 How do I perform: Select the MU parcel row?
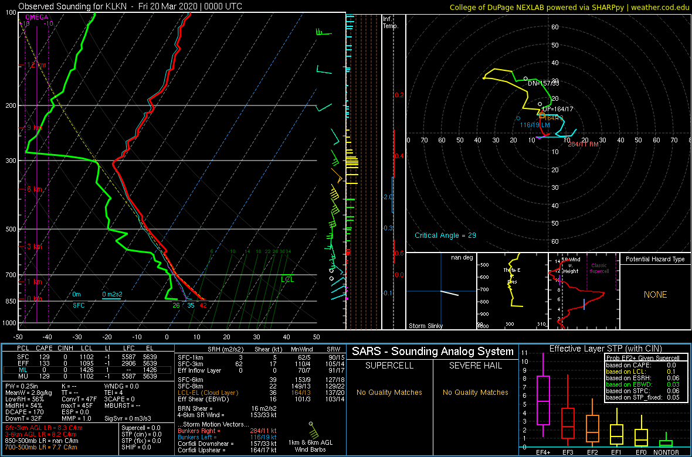(x=87, y=377)
